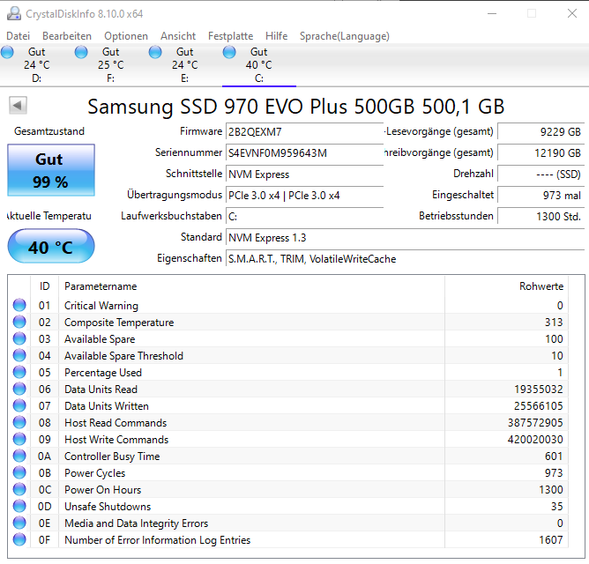The width and height of the screenshot is (589, 564).
Task: Switch to the F: drive tab at 25 °C
Action: pos(111,65)
